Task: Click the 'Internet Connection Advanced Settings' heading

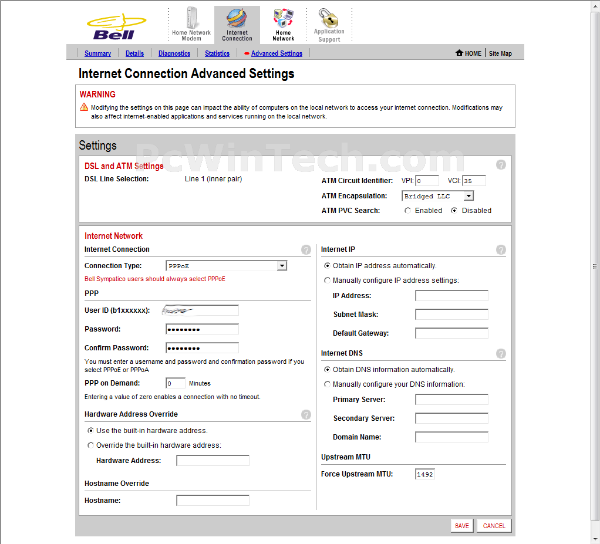Action: pos(186,73)
